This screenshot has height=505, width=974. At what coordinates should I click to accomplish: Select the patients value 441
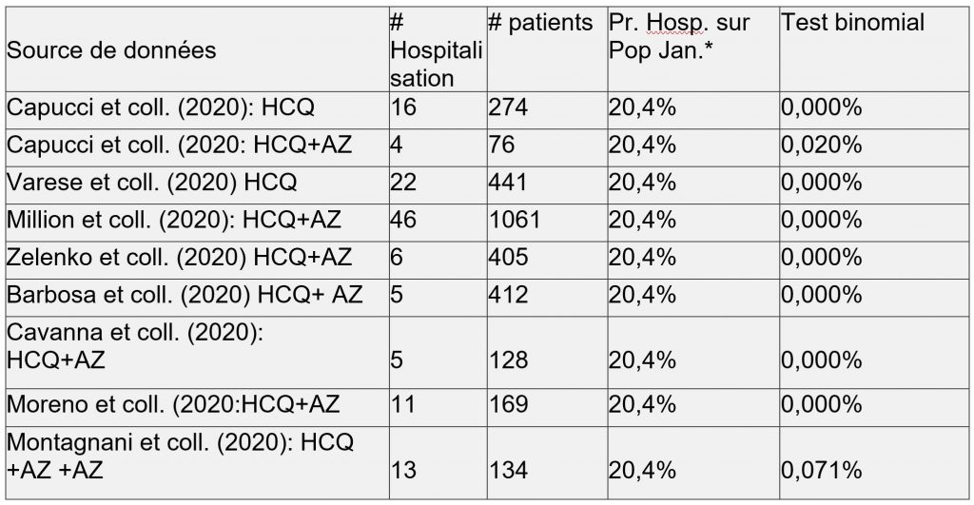pos(508,182)
